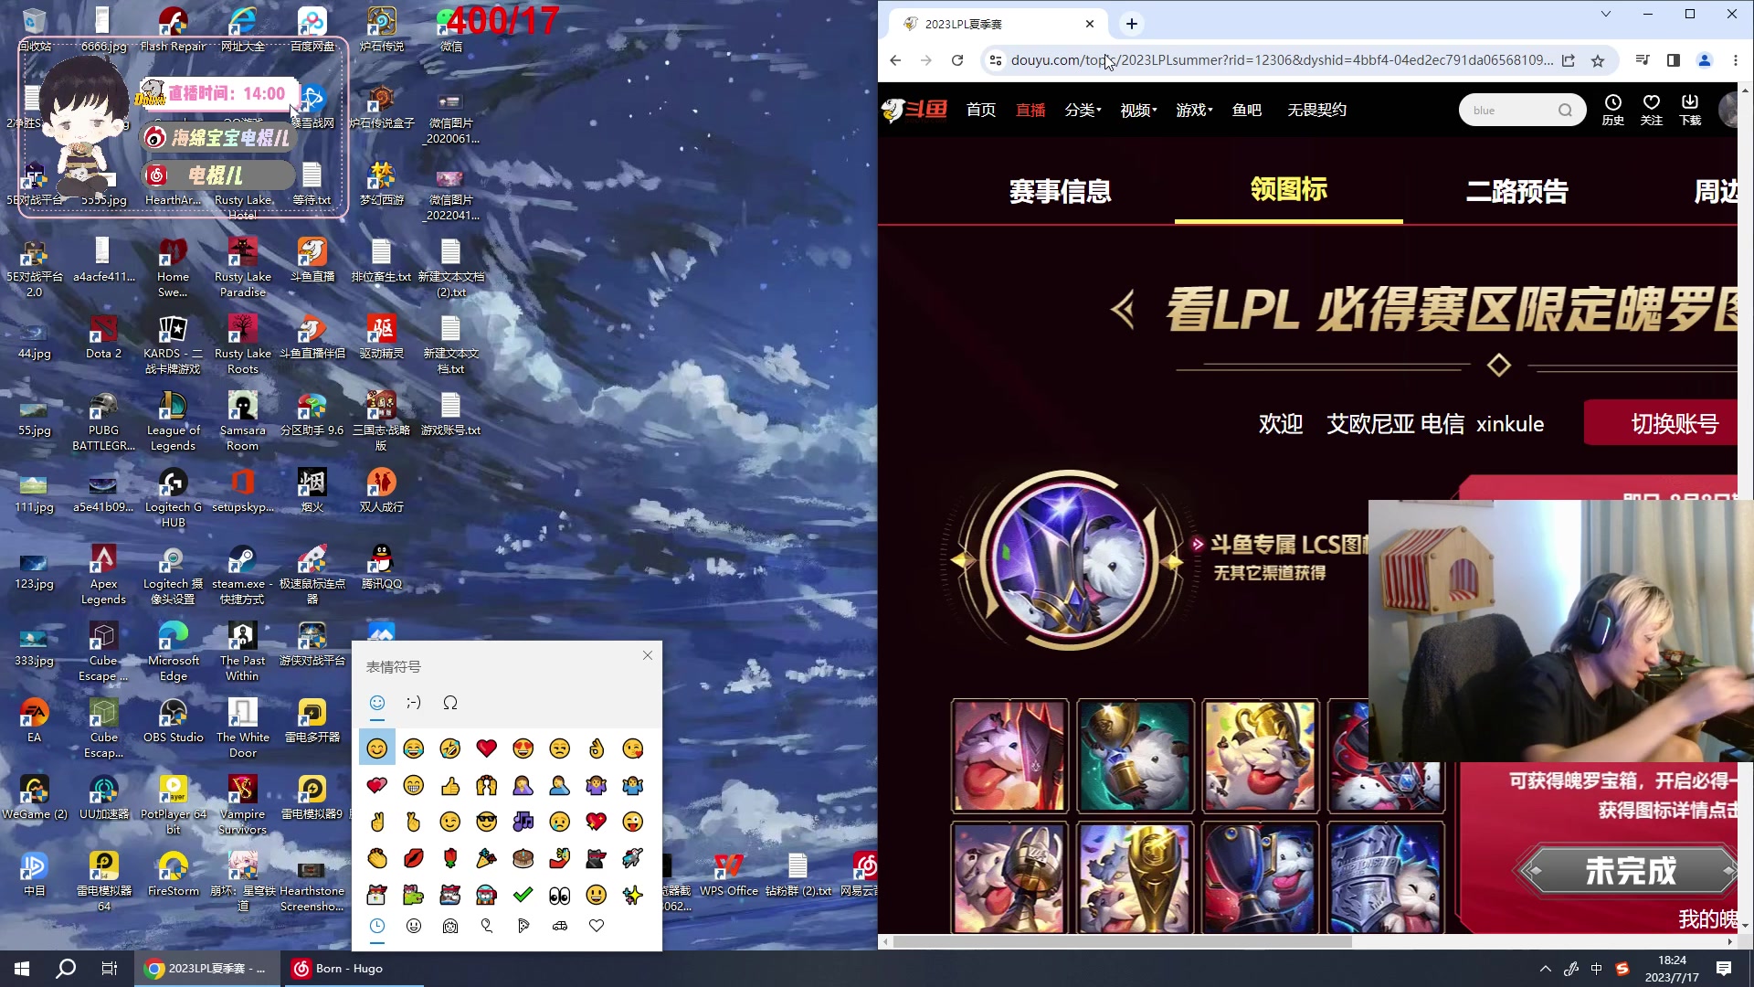Open The White Door game icon
This screenshot has width=1754, height=987.
click(242, 728)
